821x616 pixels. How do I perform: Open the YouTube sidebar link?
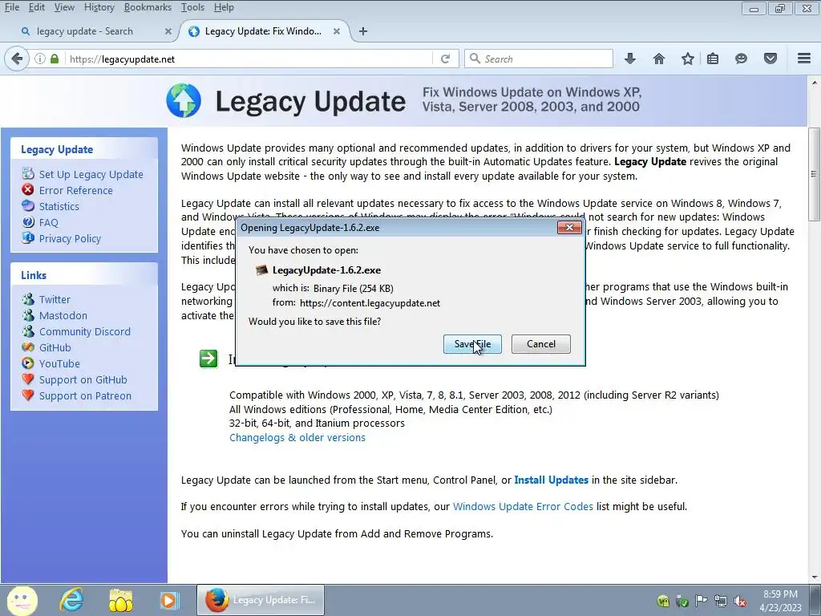(59, 363)
